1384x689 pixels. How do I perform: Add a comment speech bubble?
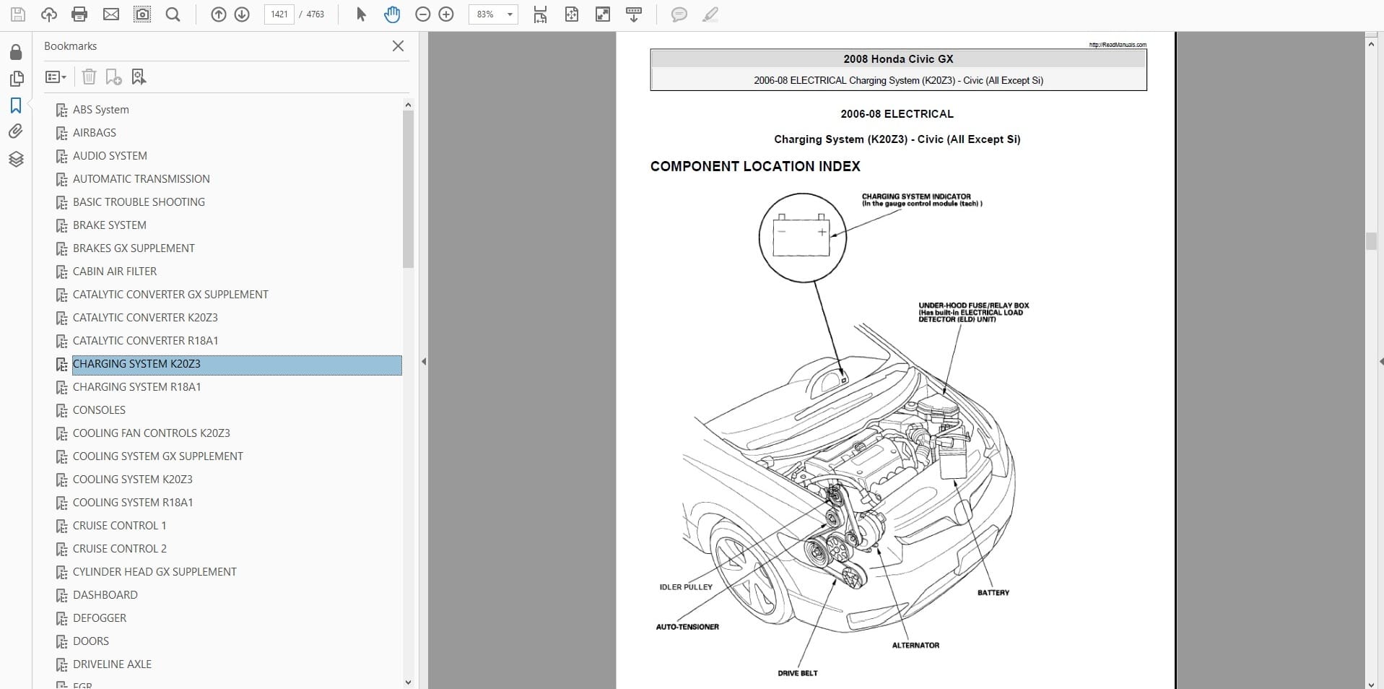point(679,14)
